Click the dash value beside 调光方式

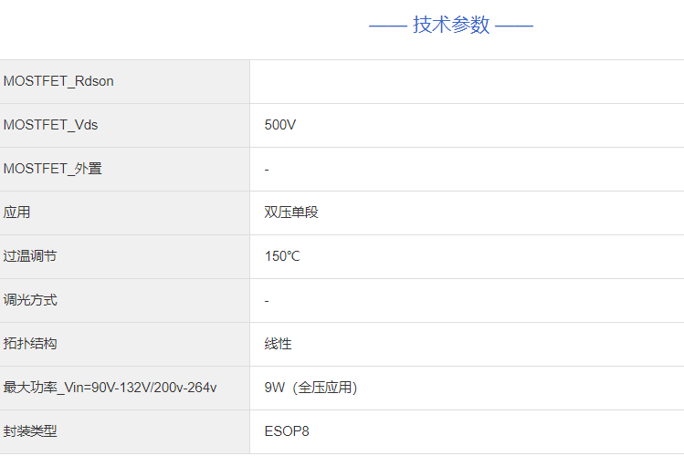point(267,301)
